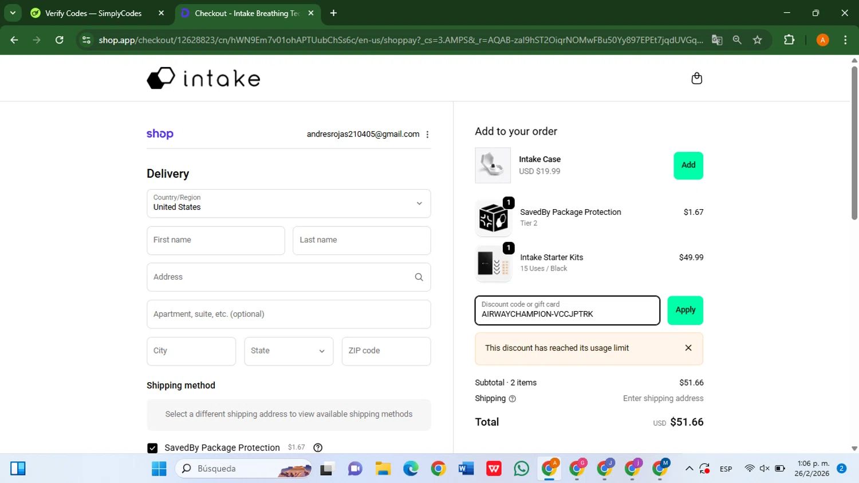This screenshot has width=859, height=483.
Task: Expand the Country/Region dropdown
Action: coord(289,203)
